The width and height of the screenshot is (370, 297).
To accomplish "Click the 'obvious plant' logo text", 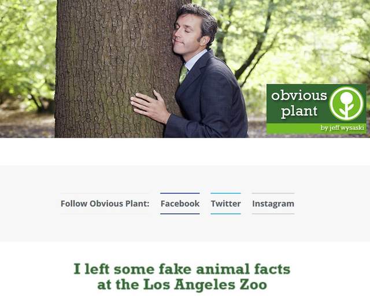I will tap(299, 103).
